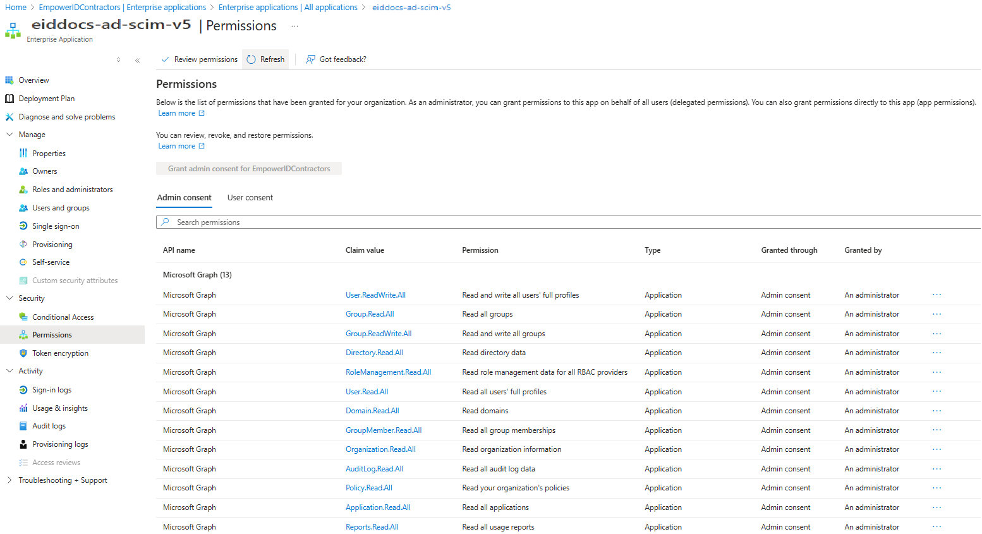Collapse the sidebar with double-chevron icon
This screenshot has height=534, width=982.
pyautogui.click(x=137, y=61)
